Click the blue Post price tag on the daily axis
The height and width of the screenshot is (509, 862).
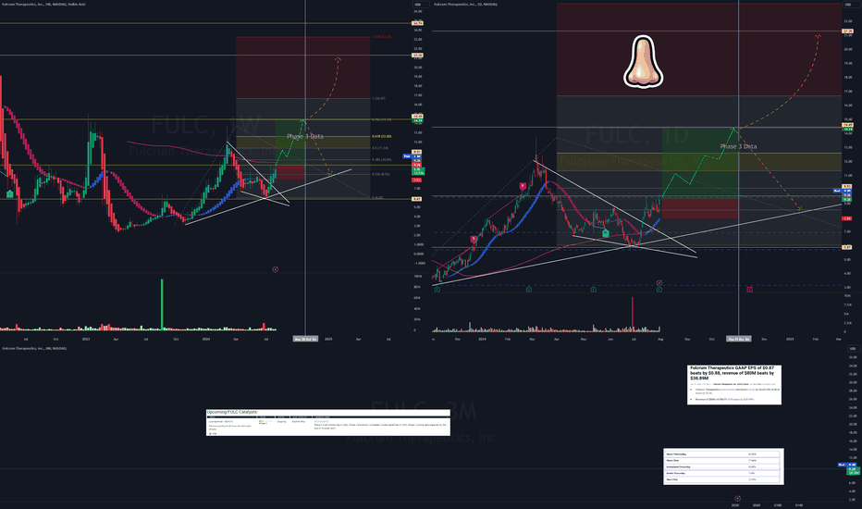tap(843, 191)
